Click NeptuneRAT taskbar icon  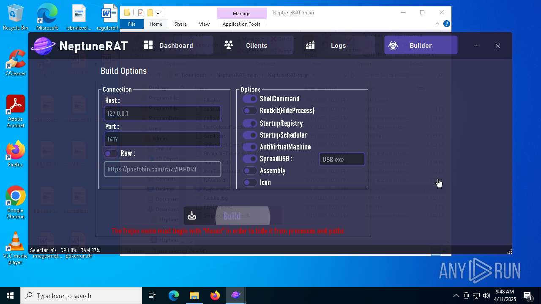click(x=236, y=296)
